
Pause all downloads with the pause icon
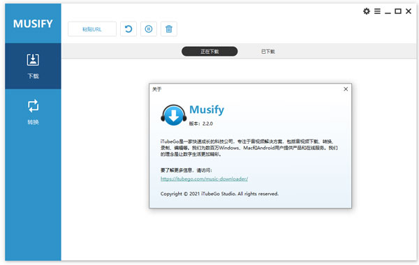tap(149, 29)
